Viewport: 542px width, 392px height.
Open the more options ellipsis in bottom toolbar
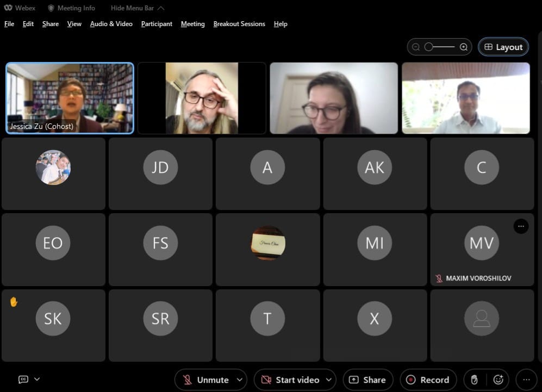[526, 380]
